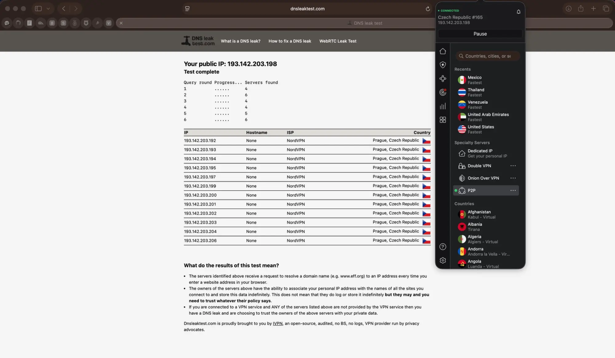Open Double VPN server options menu
This screenshot has width=615, height=358.
pos(513,165)
